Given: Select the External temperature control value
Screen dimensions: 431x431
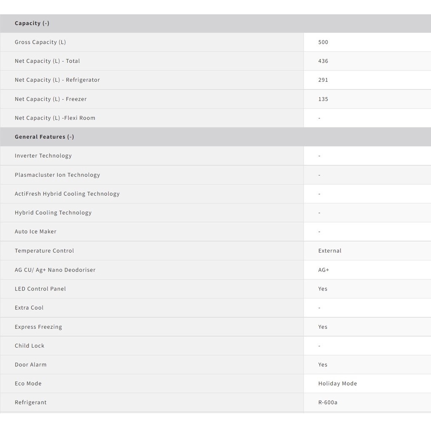Looking at the screenshot, I should 330,250.
